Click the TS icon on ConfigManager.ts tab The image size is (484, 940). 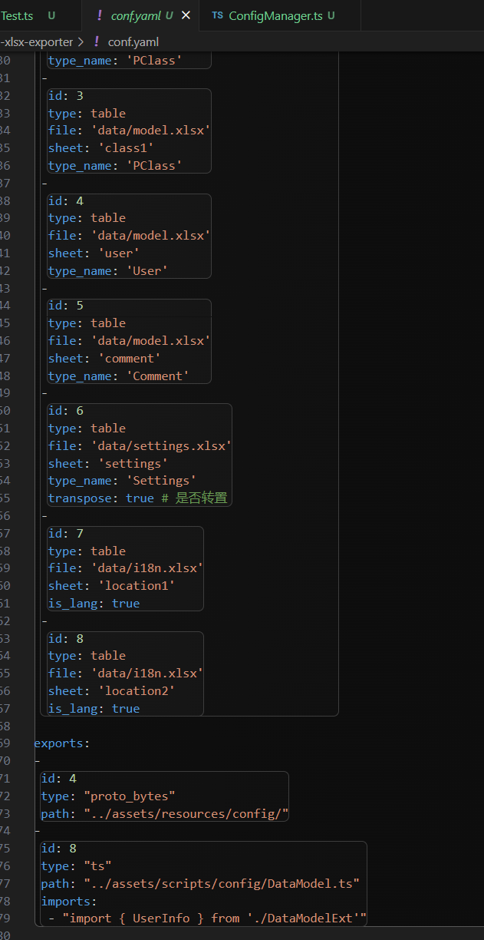218,15
